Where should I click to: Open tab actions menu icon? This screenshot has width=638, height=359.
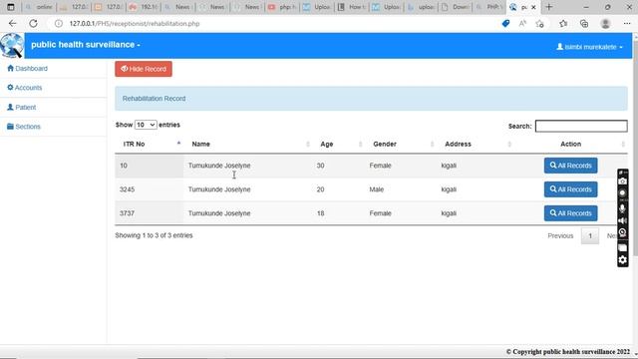coord(11,7)
